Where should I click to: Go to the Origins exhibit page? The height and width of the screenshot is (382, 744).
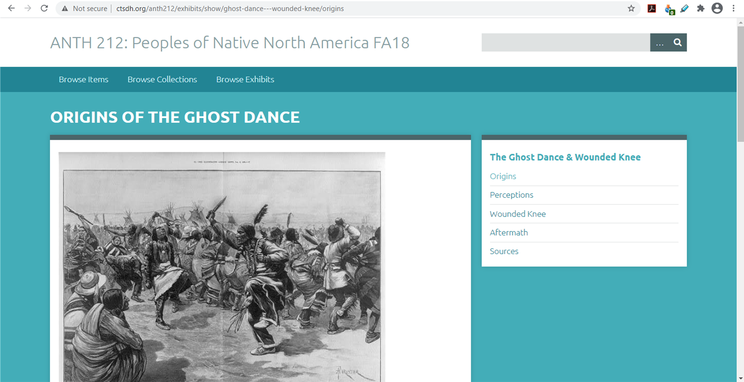click(503, 176)
